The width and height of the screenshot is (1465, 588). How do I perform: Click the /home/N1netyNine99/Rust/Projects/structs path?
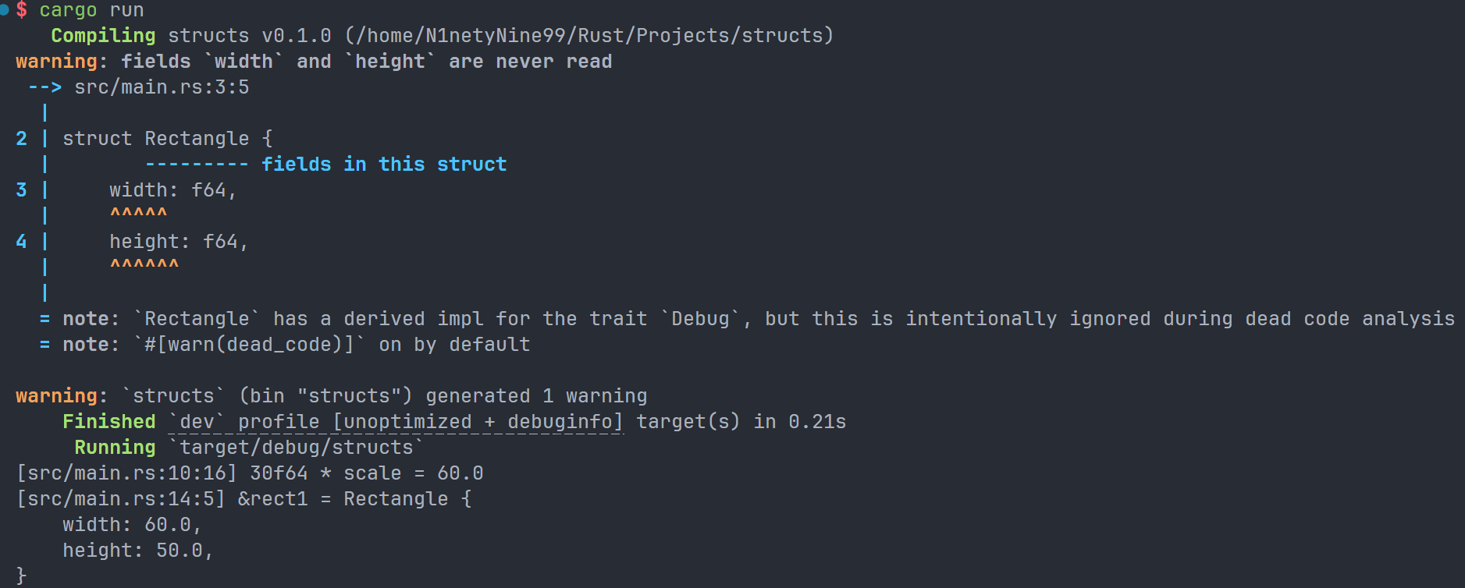point(589,36)
